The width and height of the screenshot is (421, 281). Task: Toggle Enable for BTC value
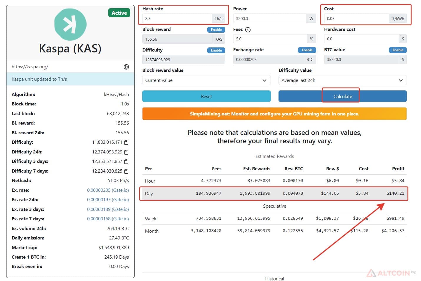coord(398,50)
